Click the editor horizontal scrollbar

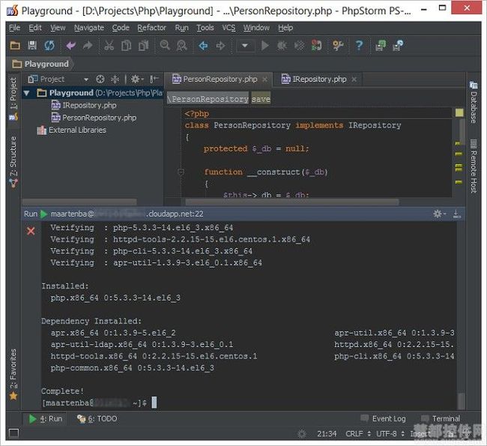pos(292,202)
